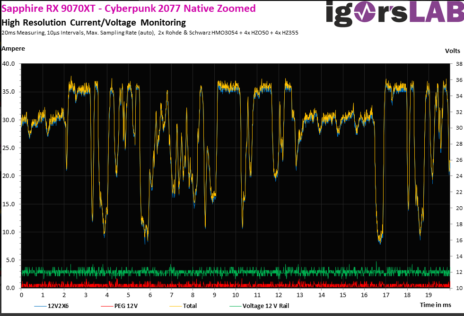The image size is (464, 316).
Task: Click the 22 volts axis value
Action: [459, 192]
